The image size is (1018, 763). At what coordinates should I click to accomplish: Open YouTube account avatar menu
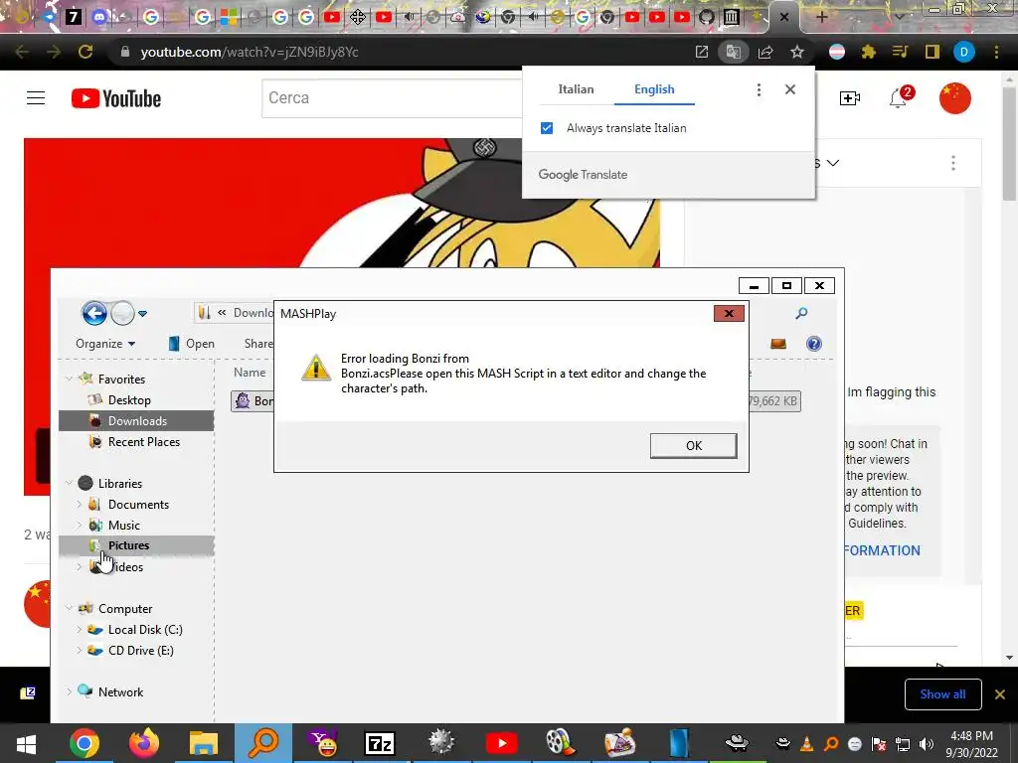tap(955, 98)
